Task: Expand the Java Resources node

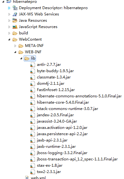Action: point(9,20)
